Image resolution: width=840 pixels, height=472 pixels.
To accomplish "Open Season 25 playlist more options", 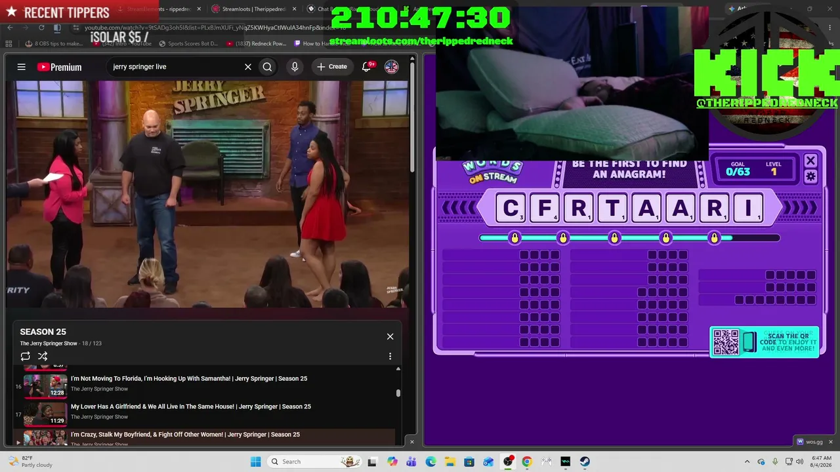I will [390, 356].
